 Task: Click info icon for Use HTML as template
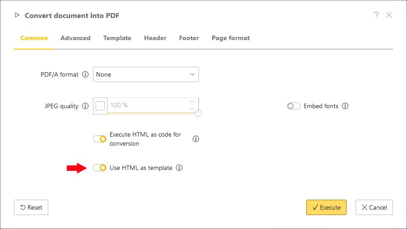point(179,168)
